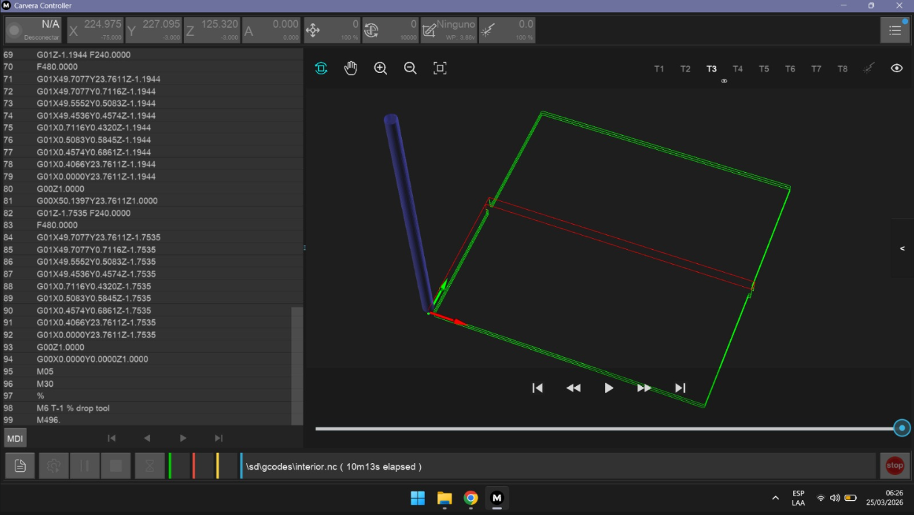The width and height of the screenshot is (914, 515).
Task: Open the MDI command button
Action: tap(15, 438)
